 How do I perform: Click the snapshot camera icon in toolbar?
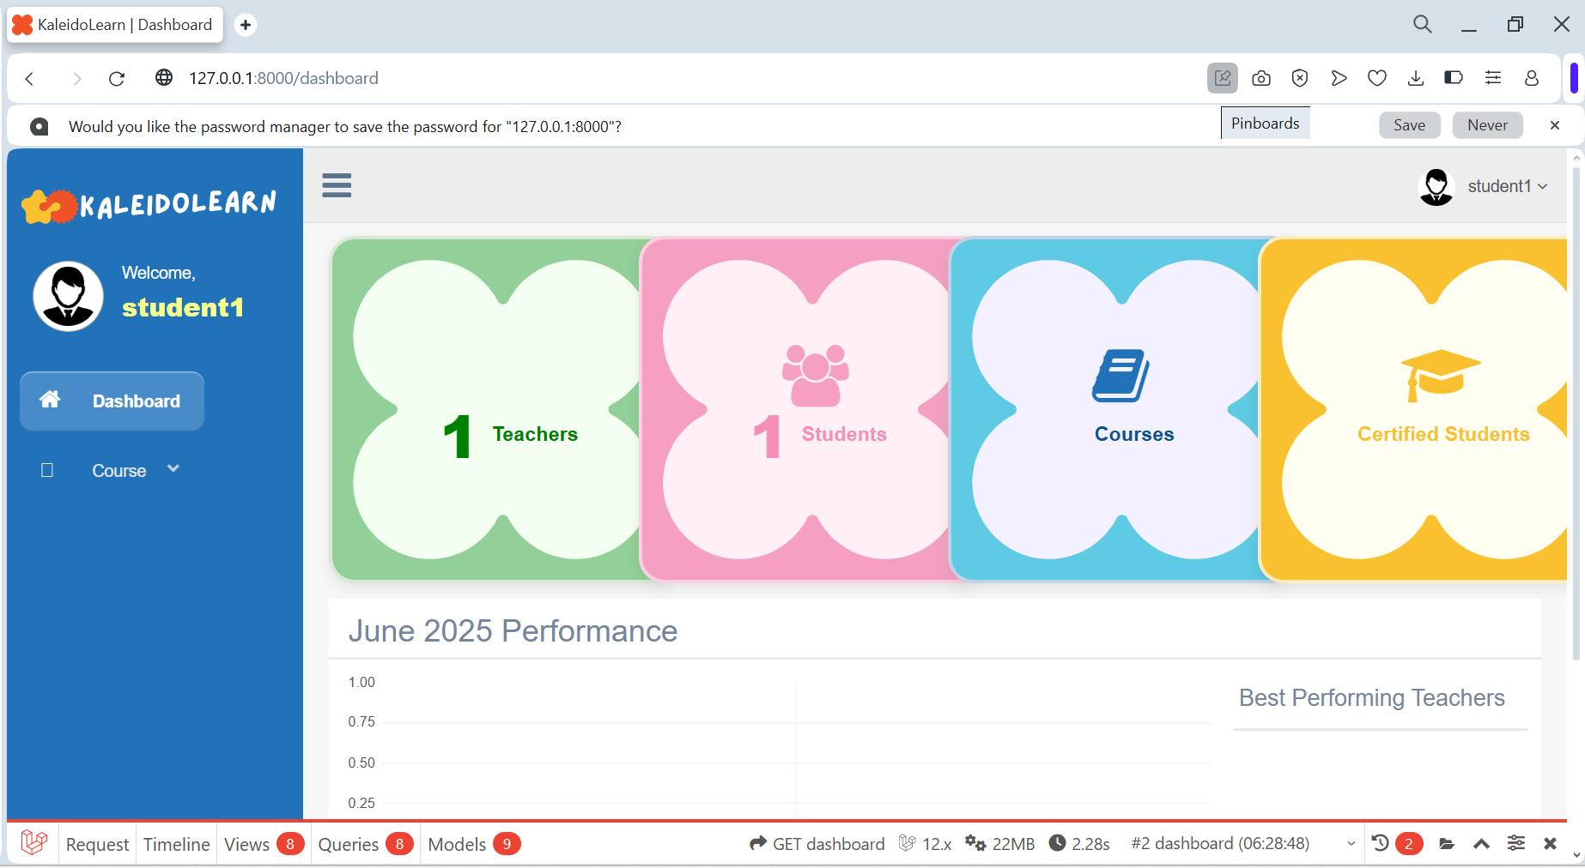1261,78
